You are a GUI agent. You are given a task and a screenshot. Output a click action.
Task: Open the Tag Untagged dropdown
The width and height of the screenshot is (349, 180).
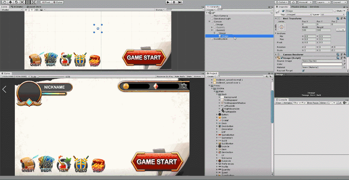coord(299,14)
